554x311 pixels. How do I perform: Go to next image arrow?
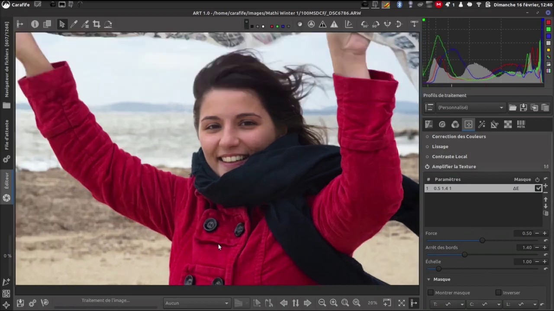307,303
